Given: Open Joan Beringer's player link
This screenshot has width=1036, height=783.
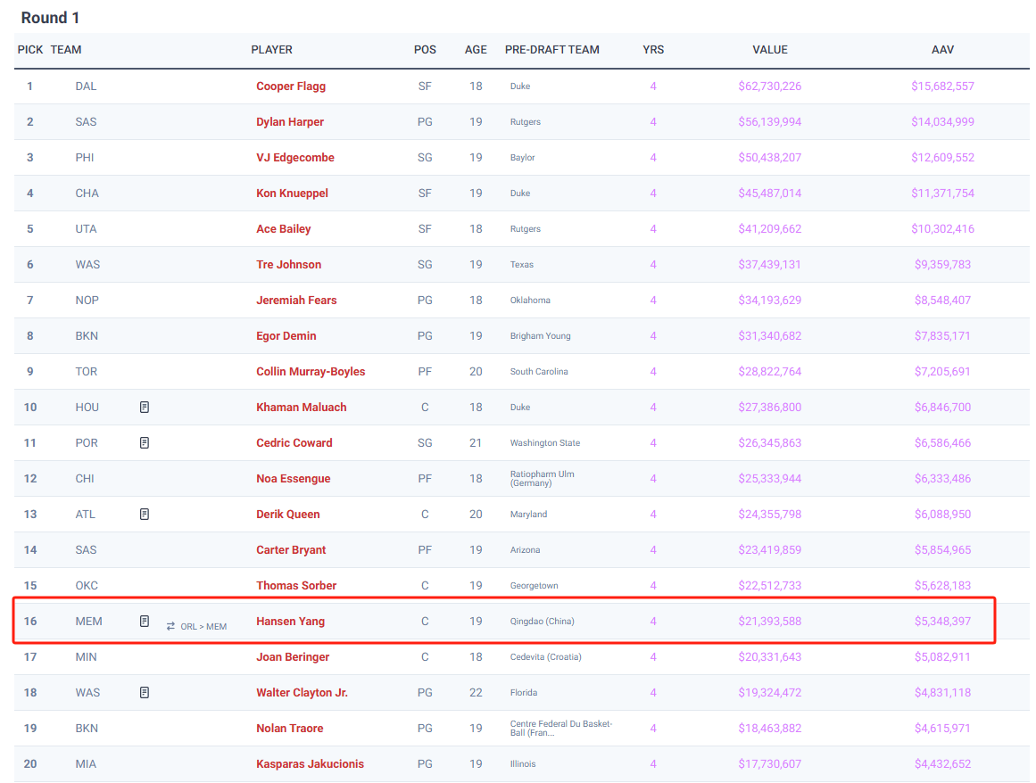Looking at the screenshot, I should (293, 657).
